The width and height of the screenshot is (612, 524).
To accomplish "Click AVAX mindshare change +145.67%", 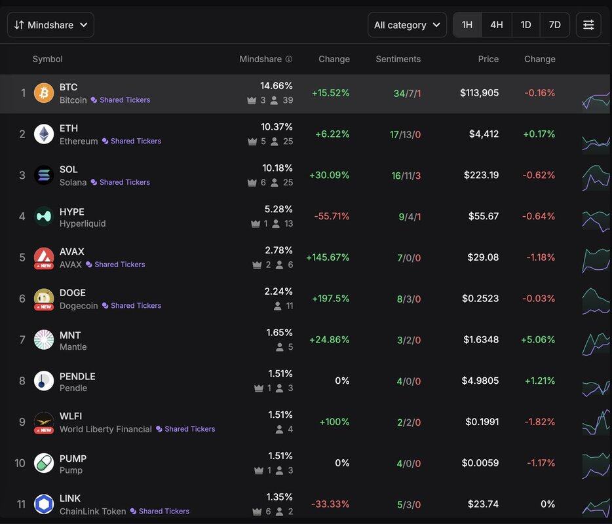I will (328, 257).
